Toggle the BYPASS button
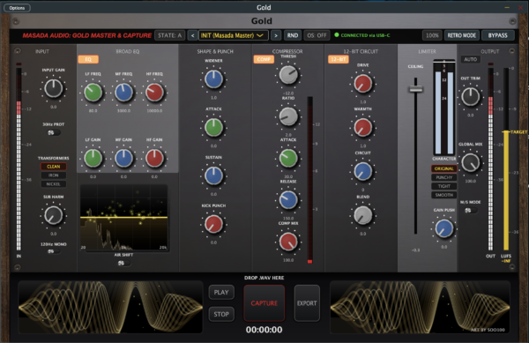529x343 pixels. 497,35
